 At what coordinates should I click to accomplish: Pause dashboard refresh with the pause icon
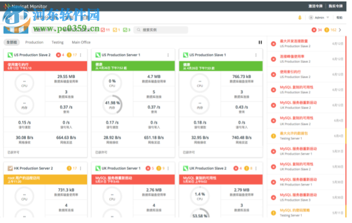click(x=260, y=42)
